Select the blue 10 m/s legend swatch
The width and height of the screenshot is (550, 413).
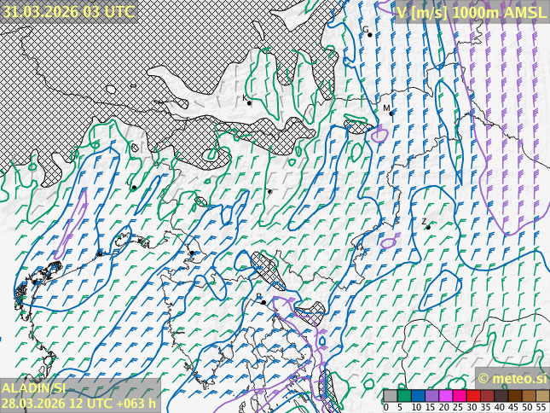tap(418, 396)
